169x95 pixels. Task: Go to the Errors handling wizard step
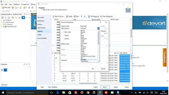tap(42, 38)
